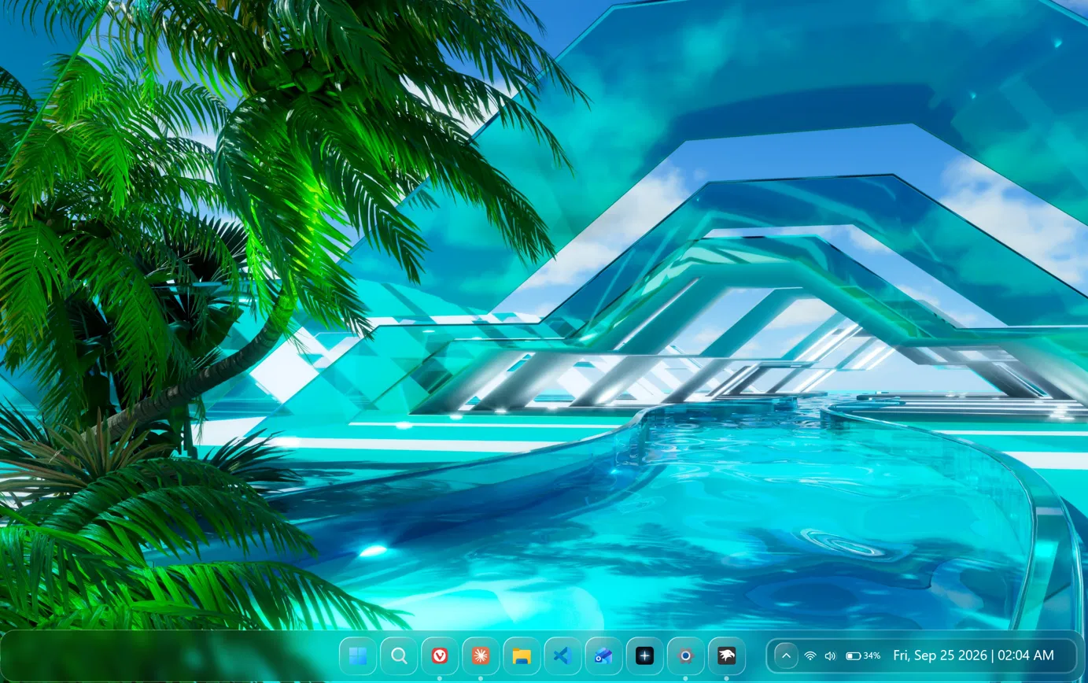1088x683 pixels.
Task: Open the blue-ring circle app on taskbar
Action: tap(685, 655)
